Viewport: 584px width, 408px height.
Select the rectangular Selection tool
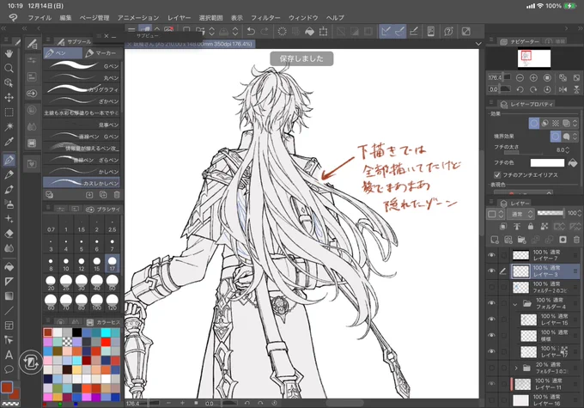[x=9, y=113]
